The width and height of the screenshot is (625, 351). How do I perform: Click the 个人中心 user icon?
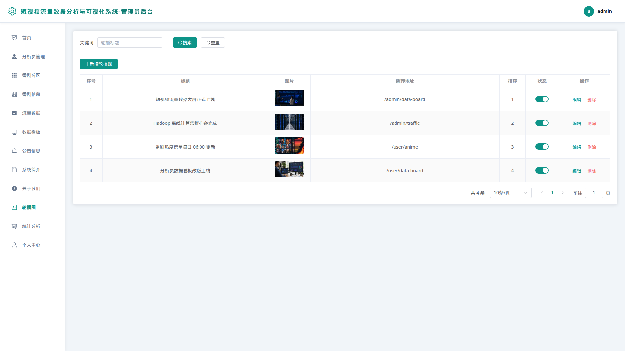point(14,245)
